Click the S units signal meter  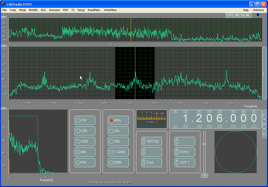point(151,119)
